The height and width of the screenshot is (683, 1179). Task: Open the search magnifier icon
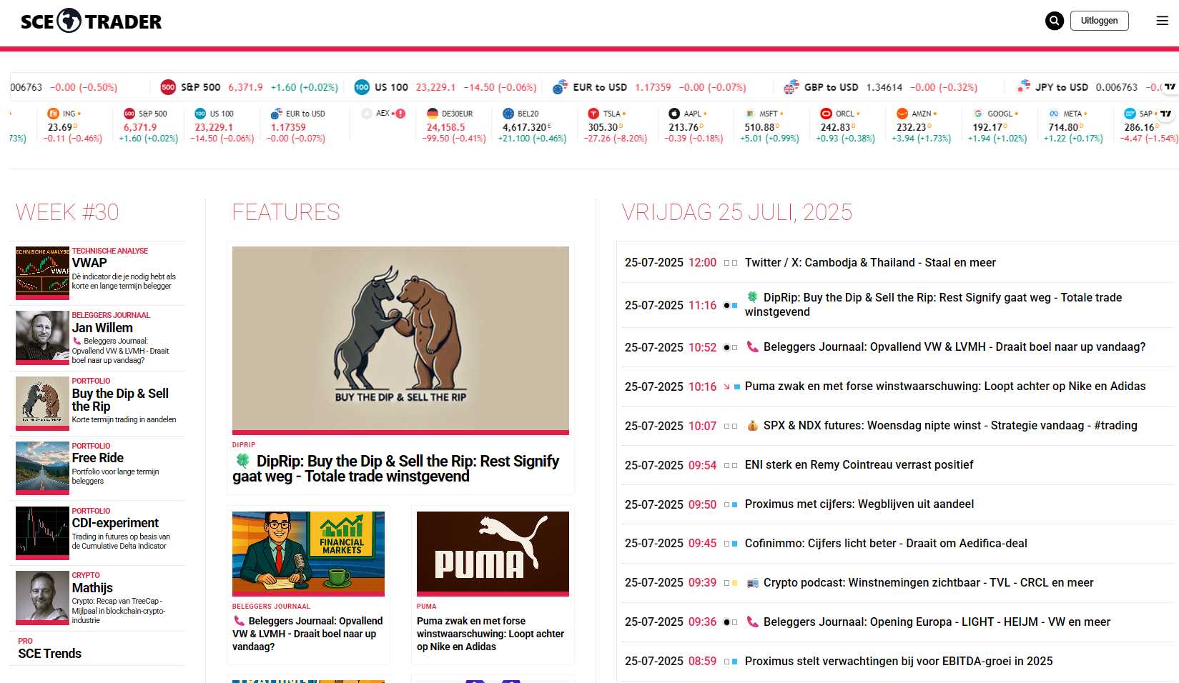[x=1054, y=21]
